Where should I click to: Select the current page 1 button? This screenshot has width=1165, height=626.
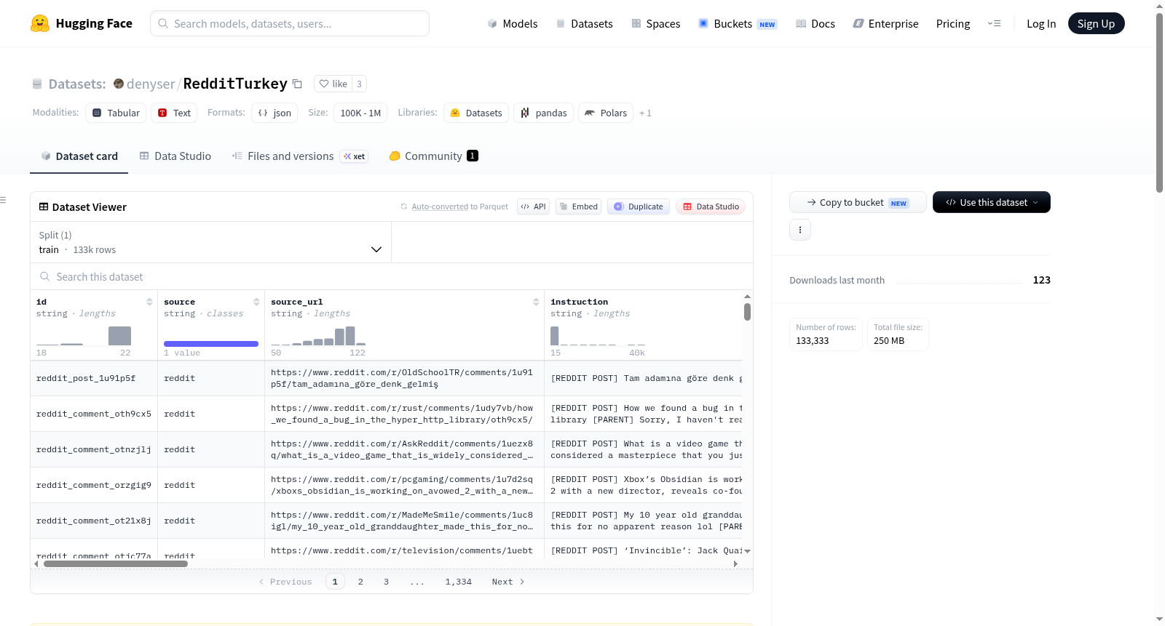pyautogui.click(x=335, y=582)
